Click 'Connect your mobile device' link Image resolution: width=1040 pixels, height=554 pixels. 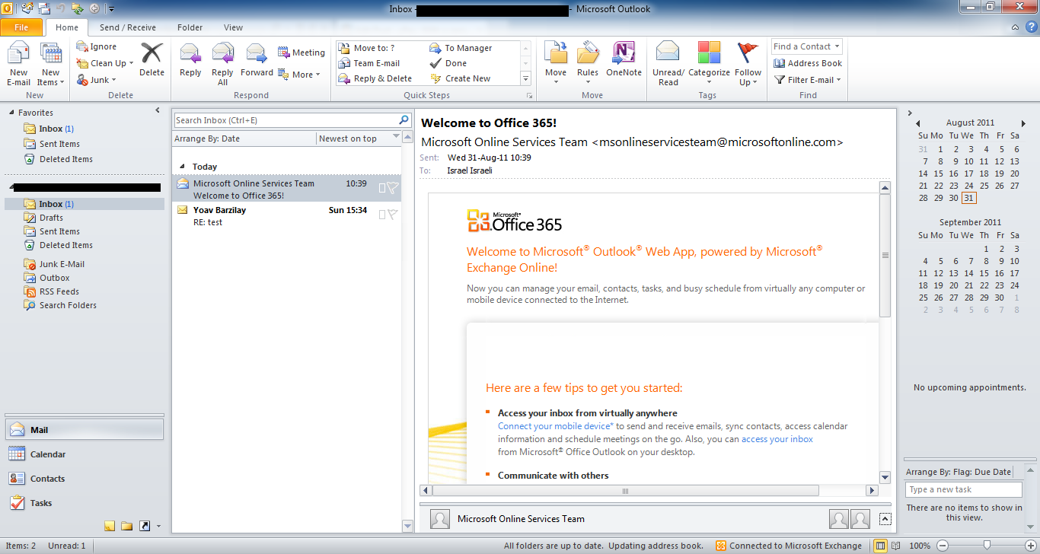point(556,426)
